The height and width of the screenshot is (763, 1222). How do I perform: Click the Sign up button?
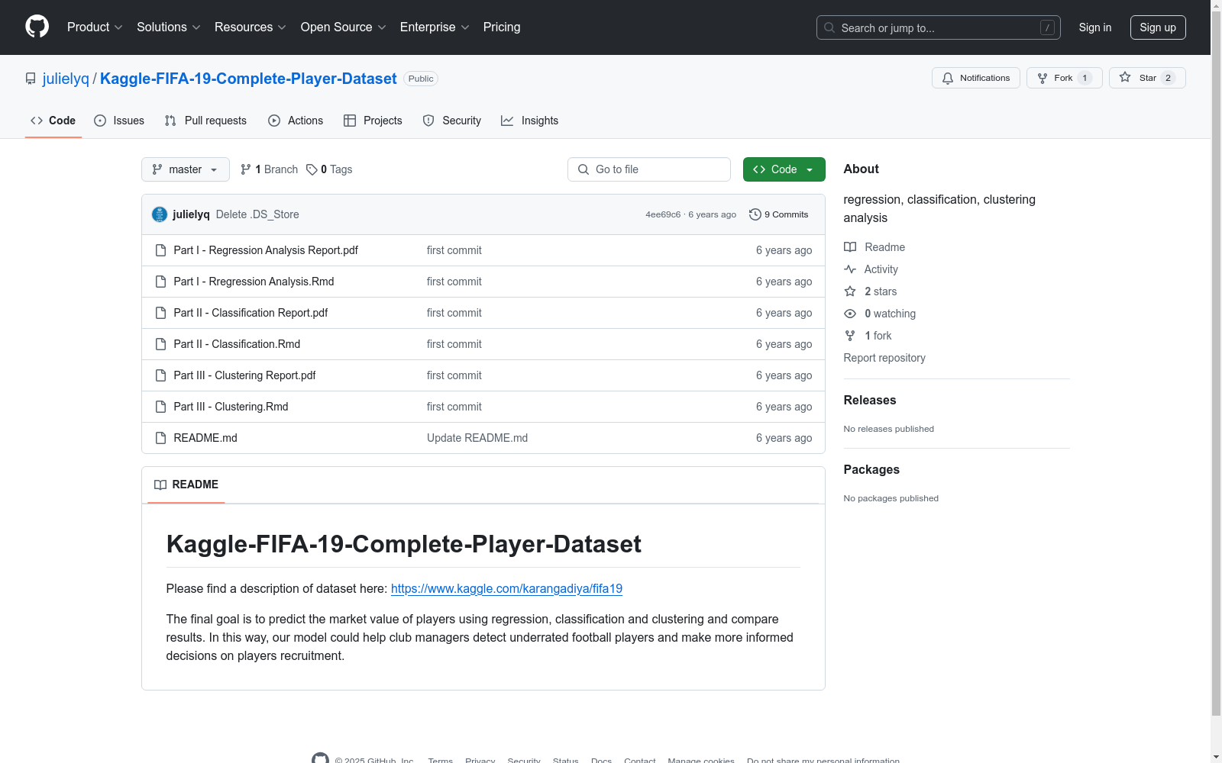pos(1158,27)
